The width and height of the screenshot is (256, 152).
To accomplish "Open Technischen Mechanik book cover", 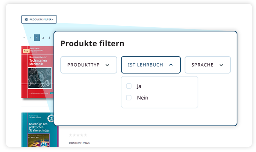I will 37,72.
